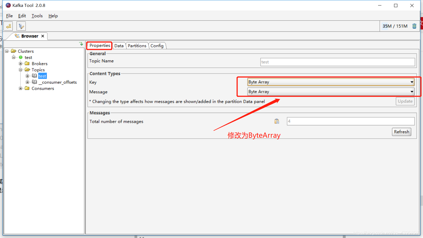Select the highlighted test topic
This screenshot has width=423, height=238.
[x=42, y=76]
